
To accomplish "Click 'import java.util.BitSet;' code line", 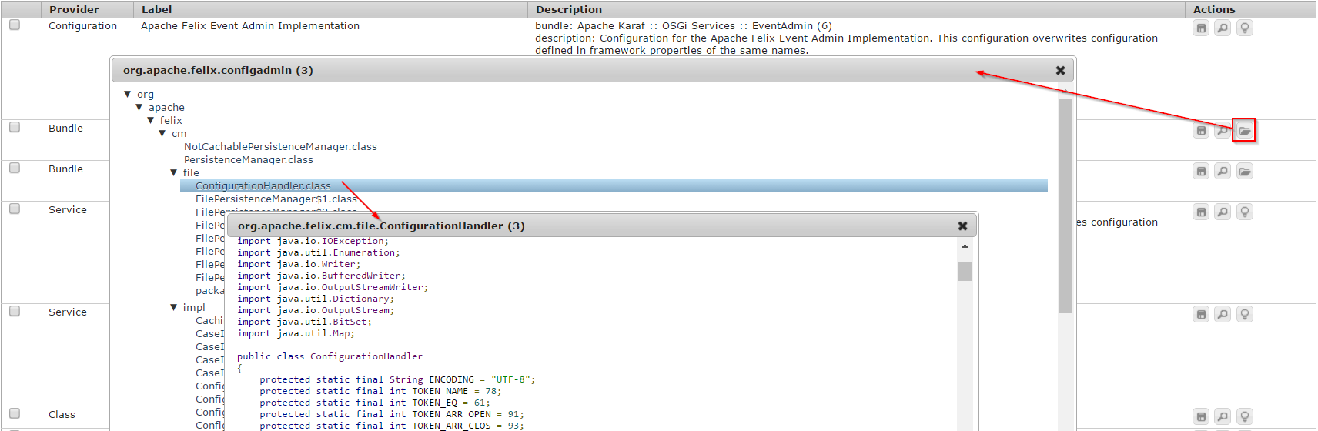I will pos(304,322).
